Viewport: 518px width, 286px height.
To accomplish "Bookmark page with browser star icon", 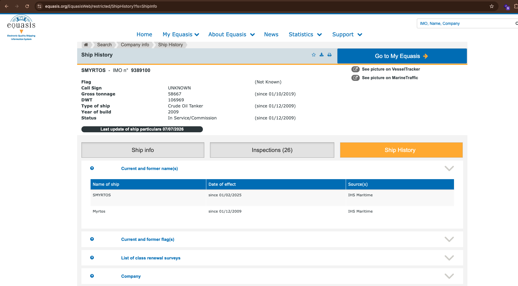I will tap(492, 6).
